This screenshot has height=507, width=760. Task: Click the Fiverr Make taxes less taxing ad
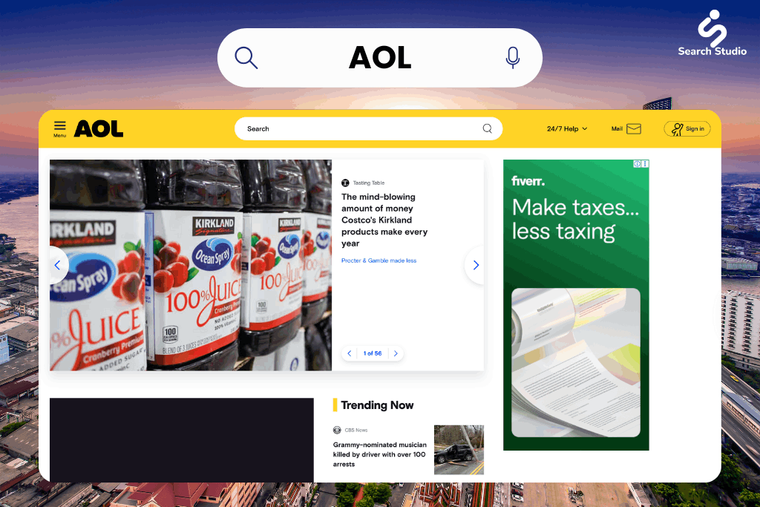pos(576,305)
